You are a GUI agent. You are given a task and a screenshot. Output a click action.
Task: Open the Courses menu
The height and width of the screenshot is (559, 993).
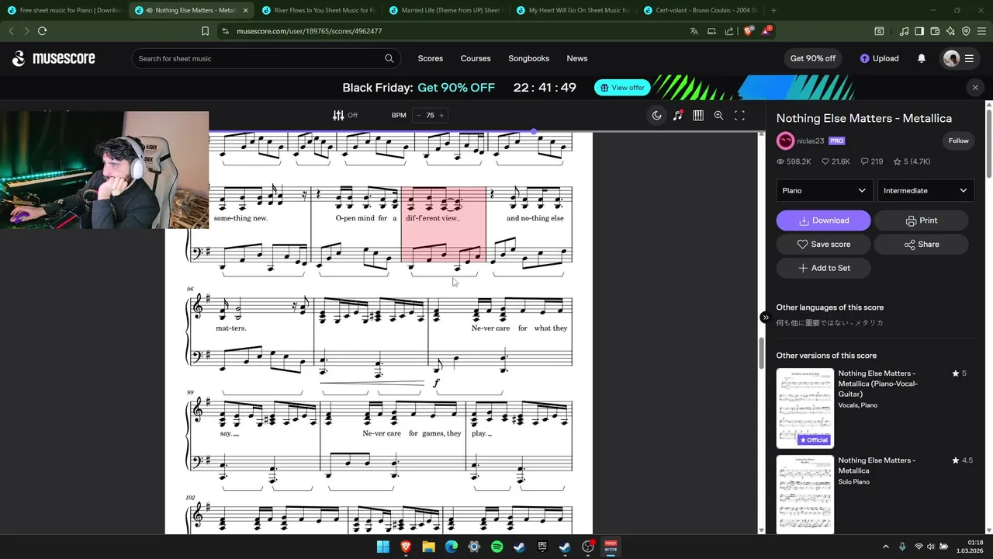point(476,58)
